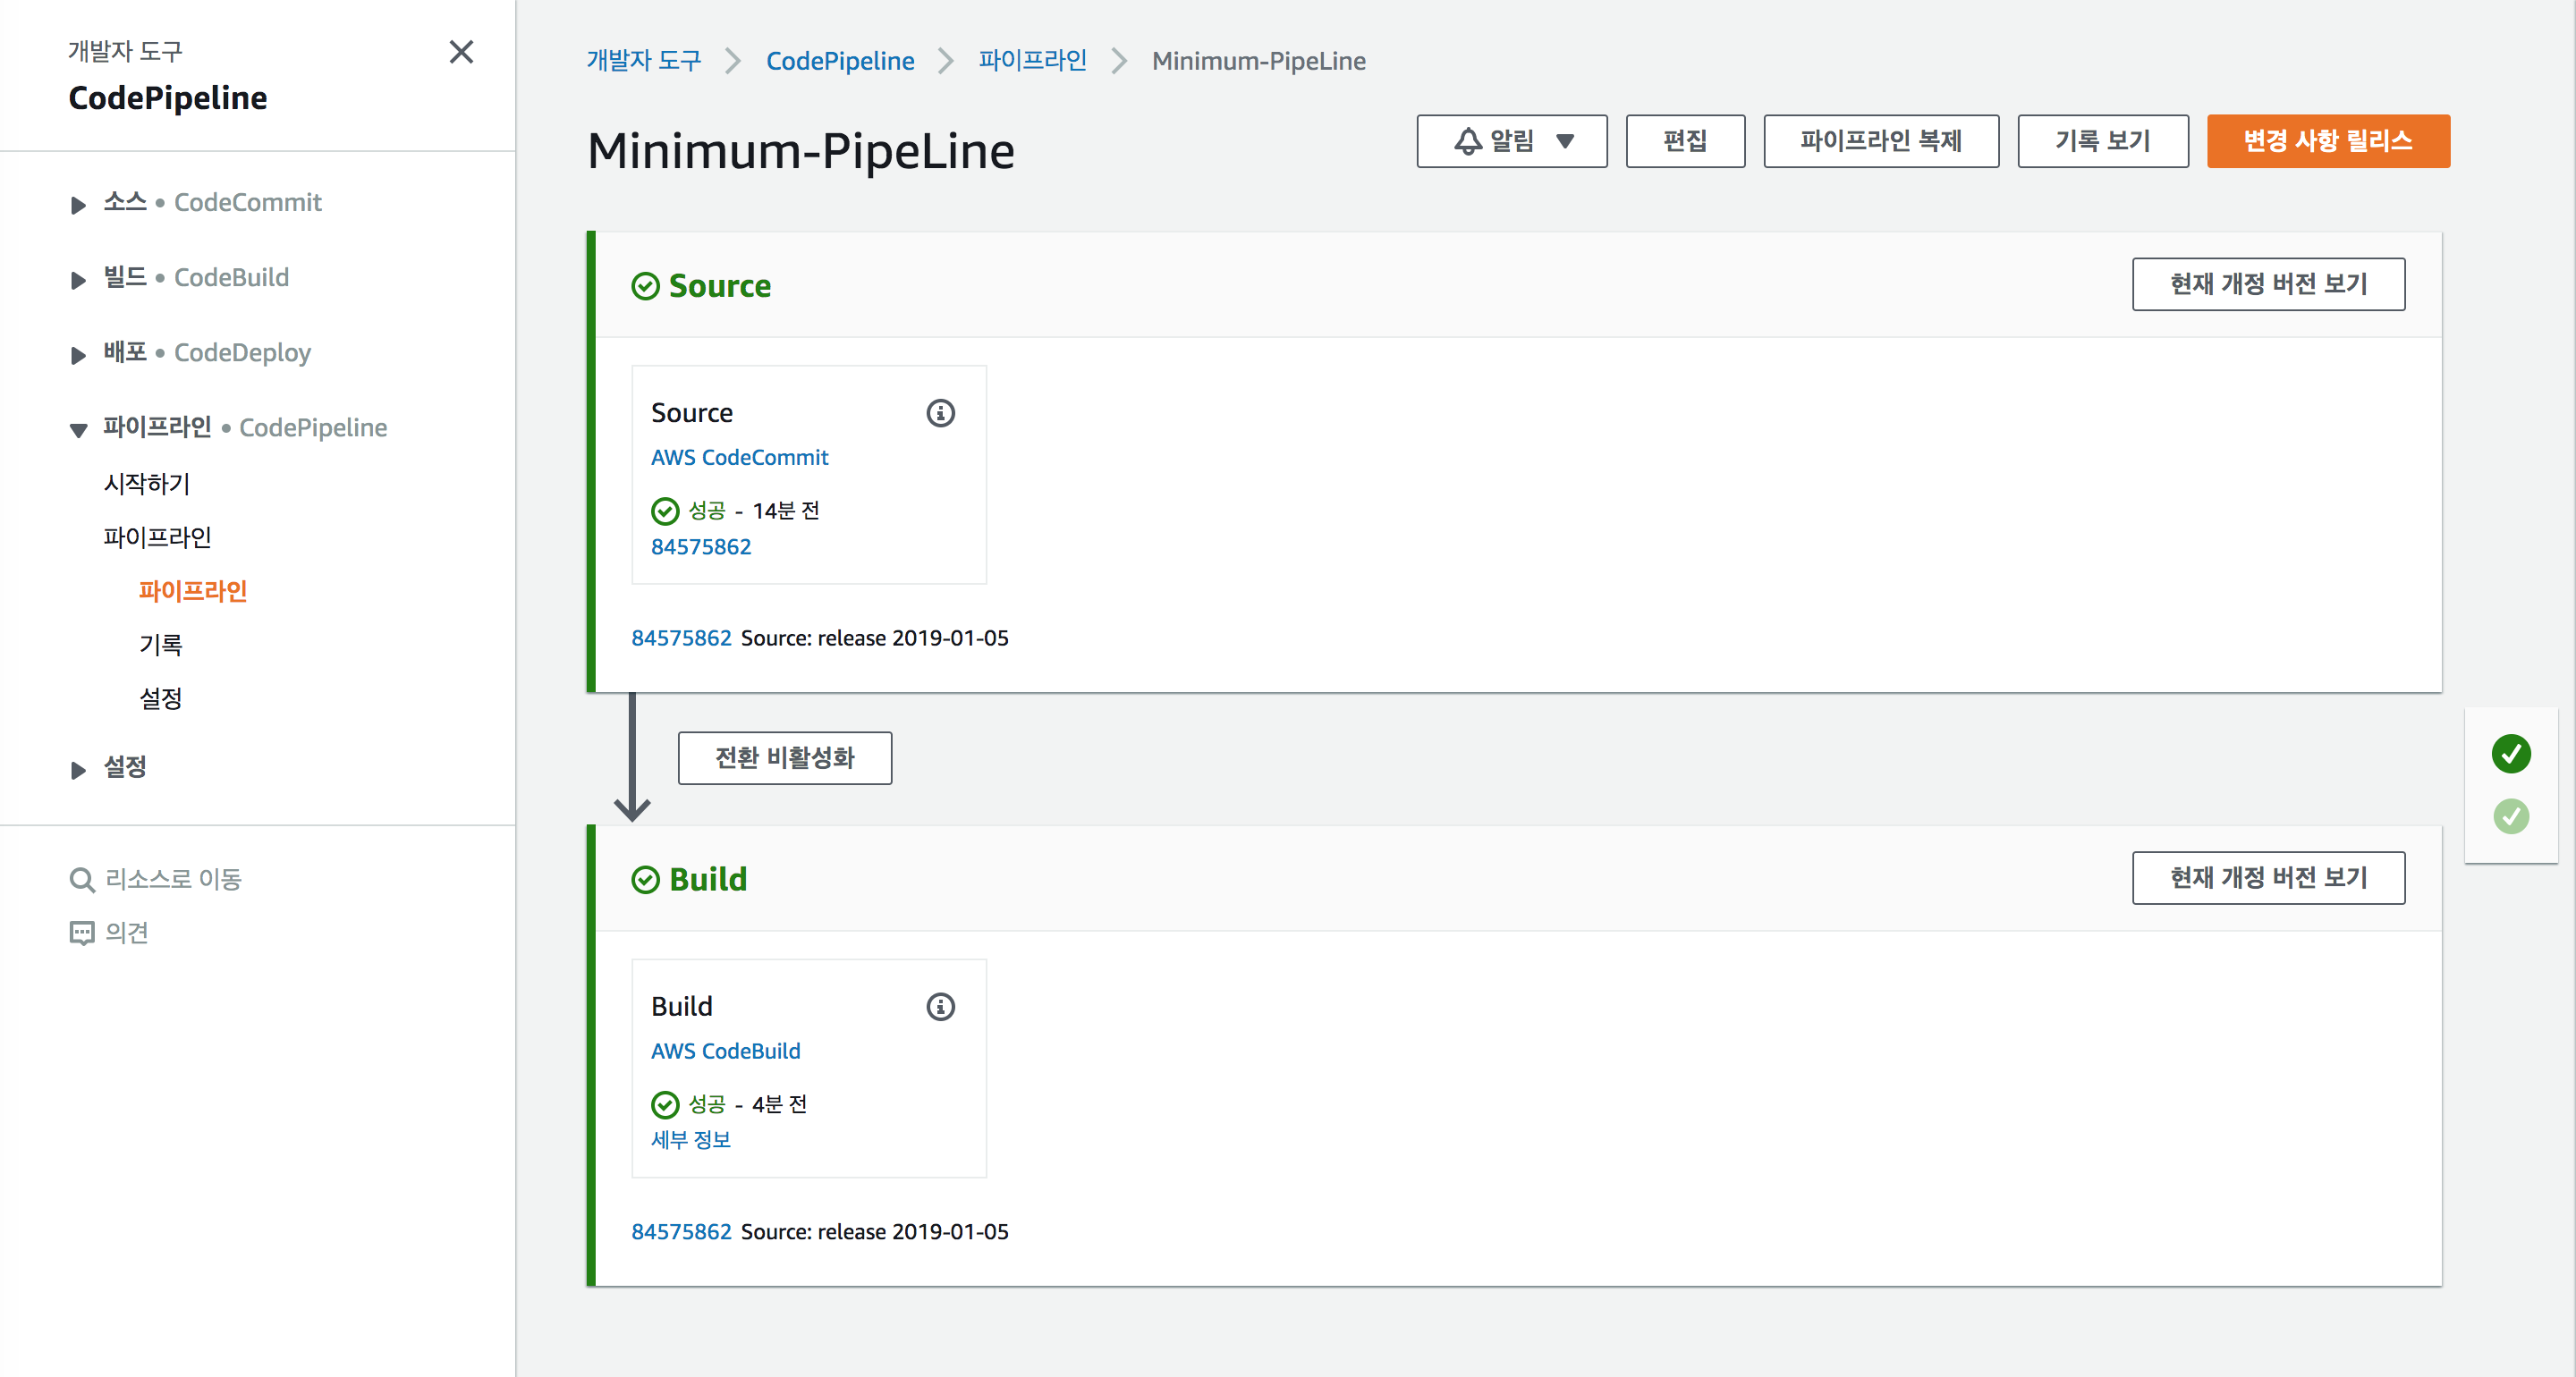This screenshot has width=2576, height=1377.
Task: Click the 변경 사항 릴리스 button
Action: (2327, 141)
